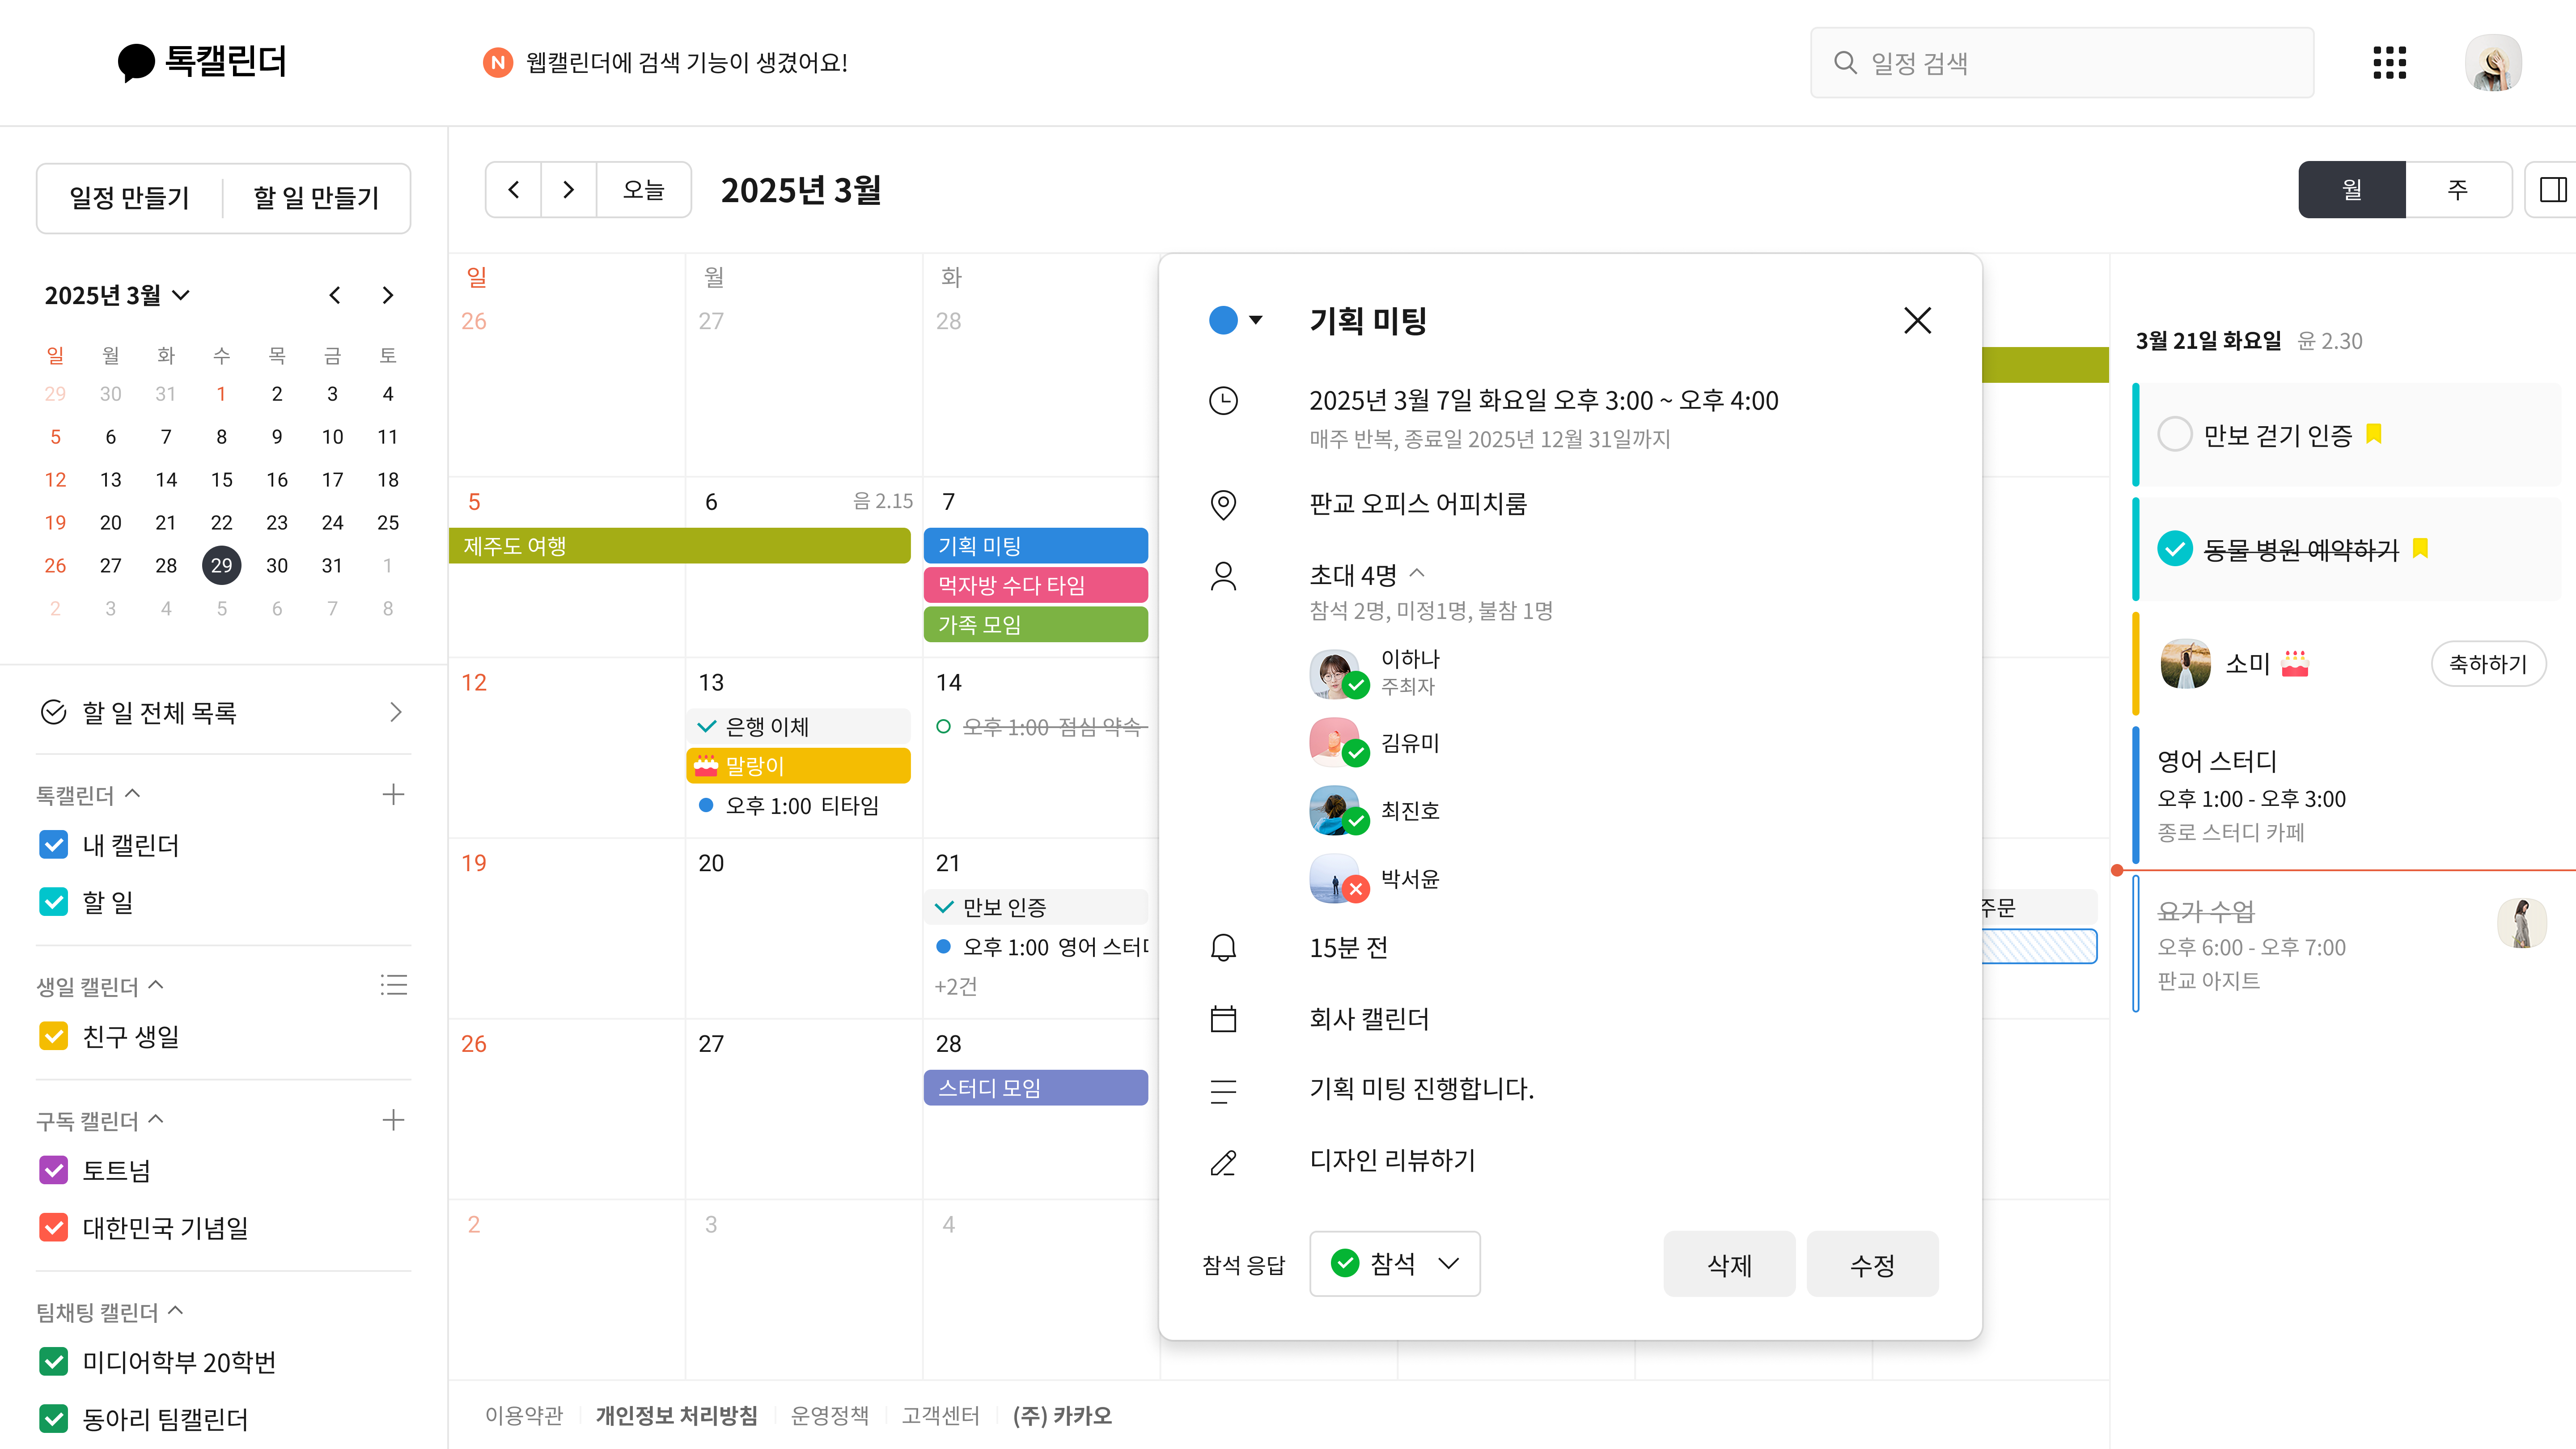Go to previous month in main calendar
Image resolution: width=2576 pixels, height=1449 pixels.
tap(514, 190)
